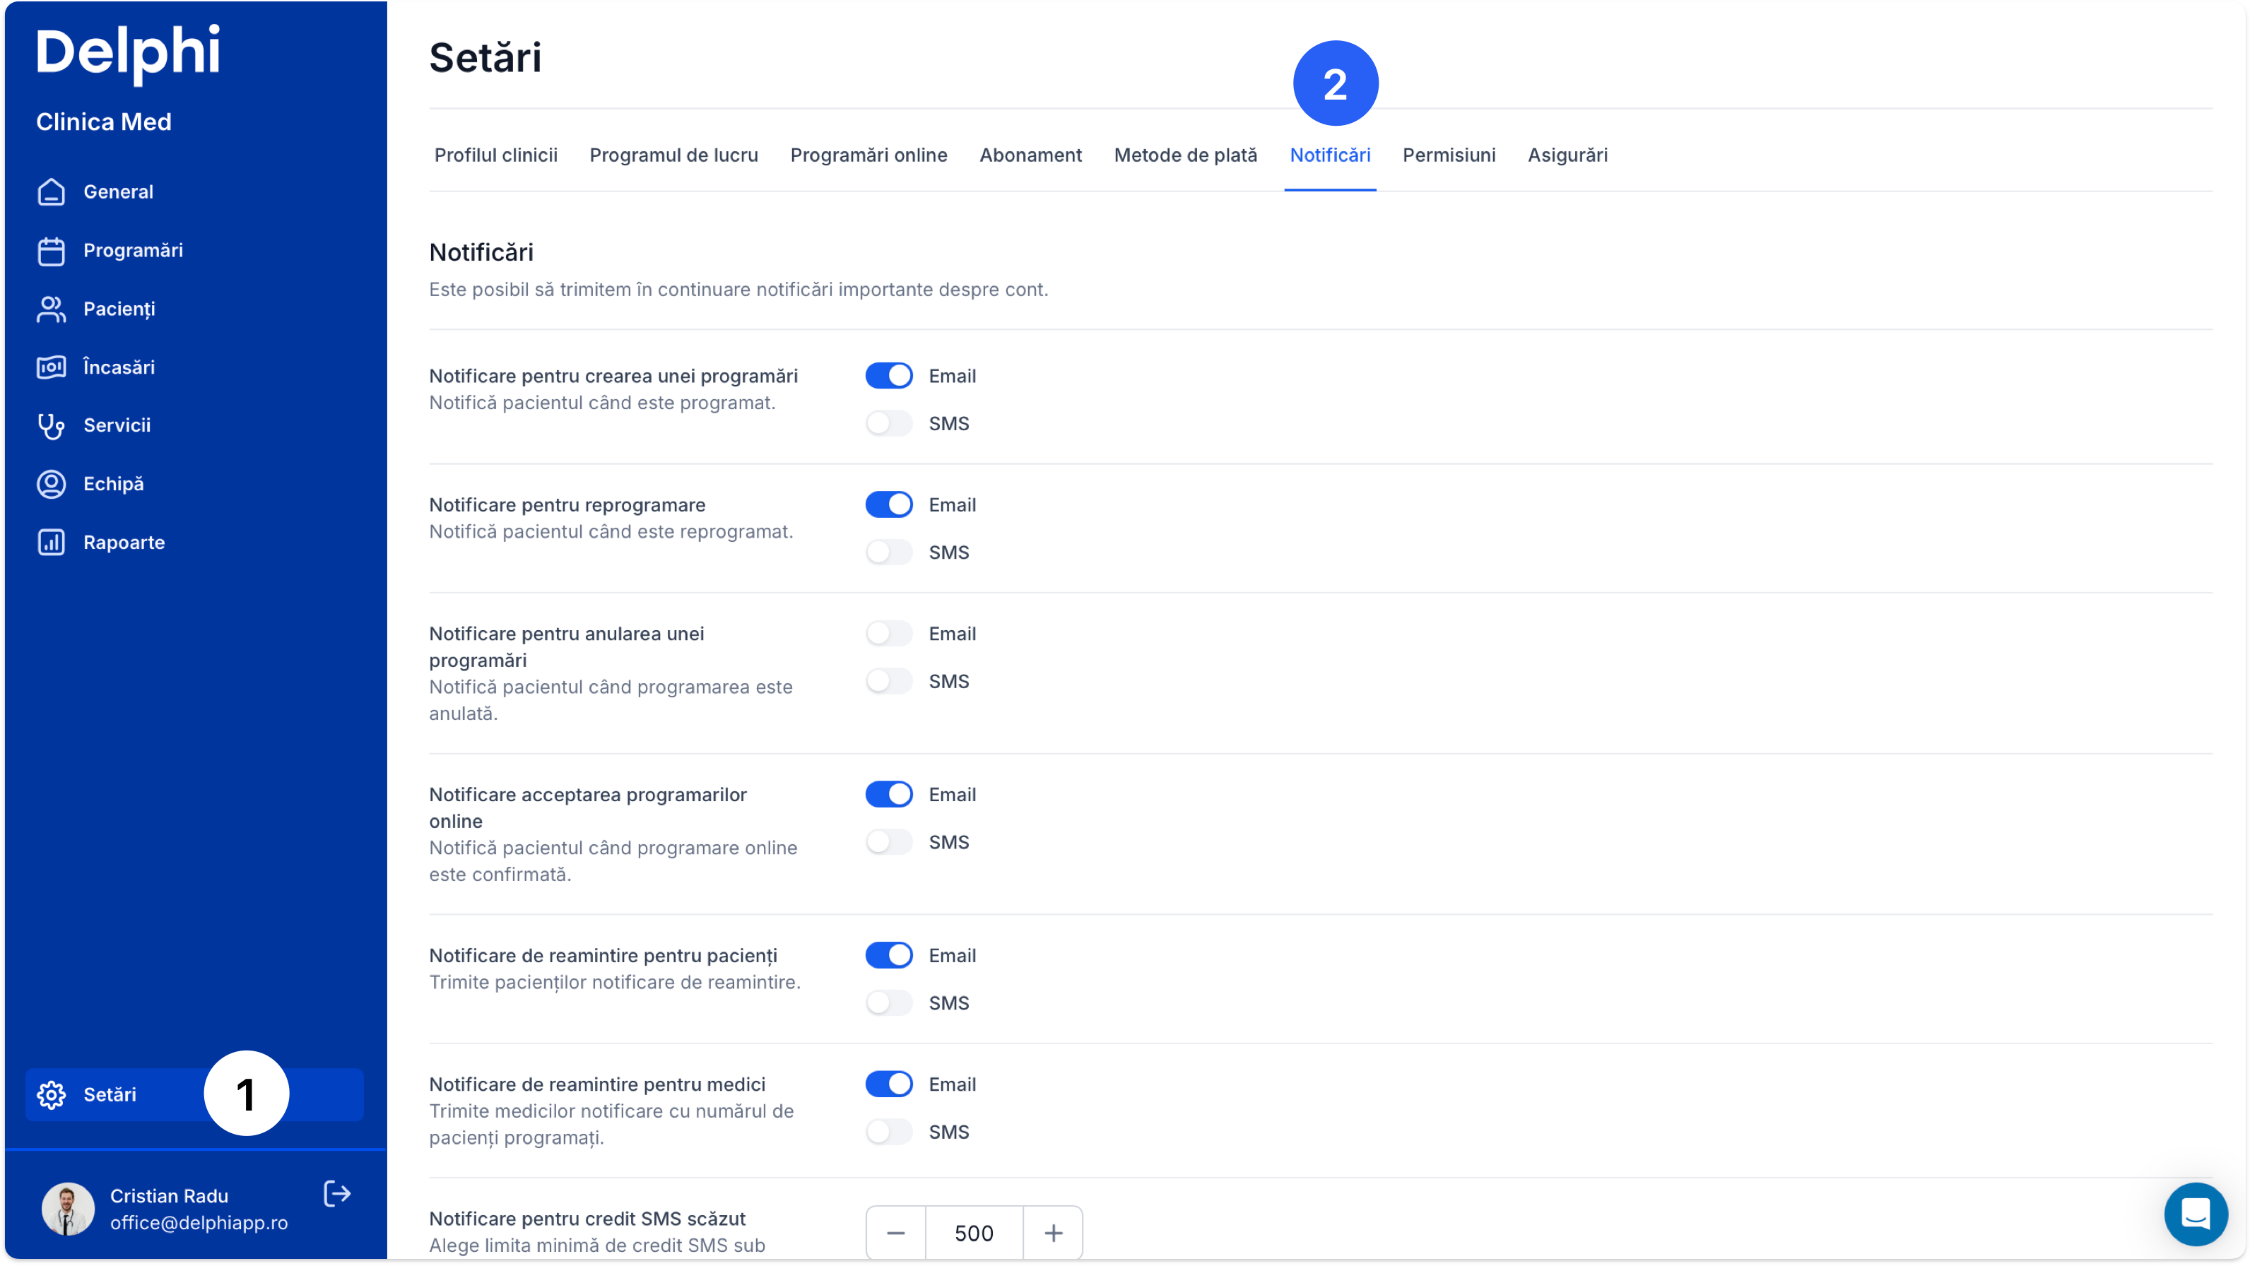
Task: Select the Servicii stethoscope icon
Action: 52,426
